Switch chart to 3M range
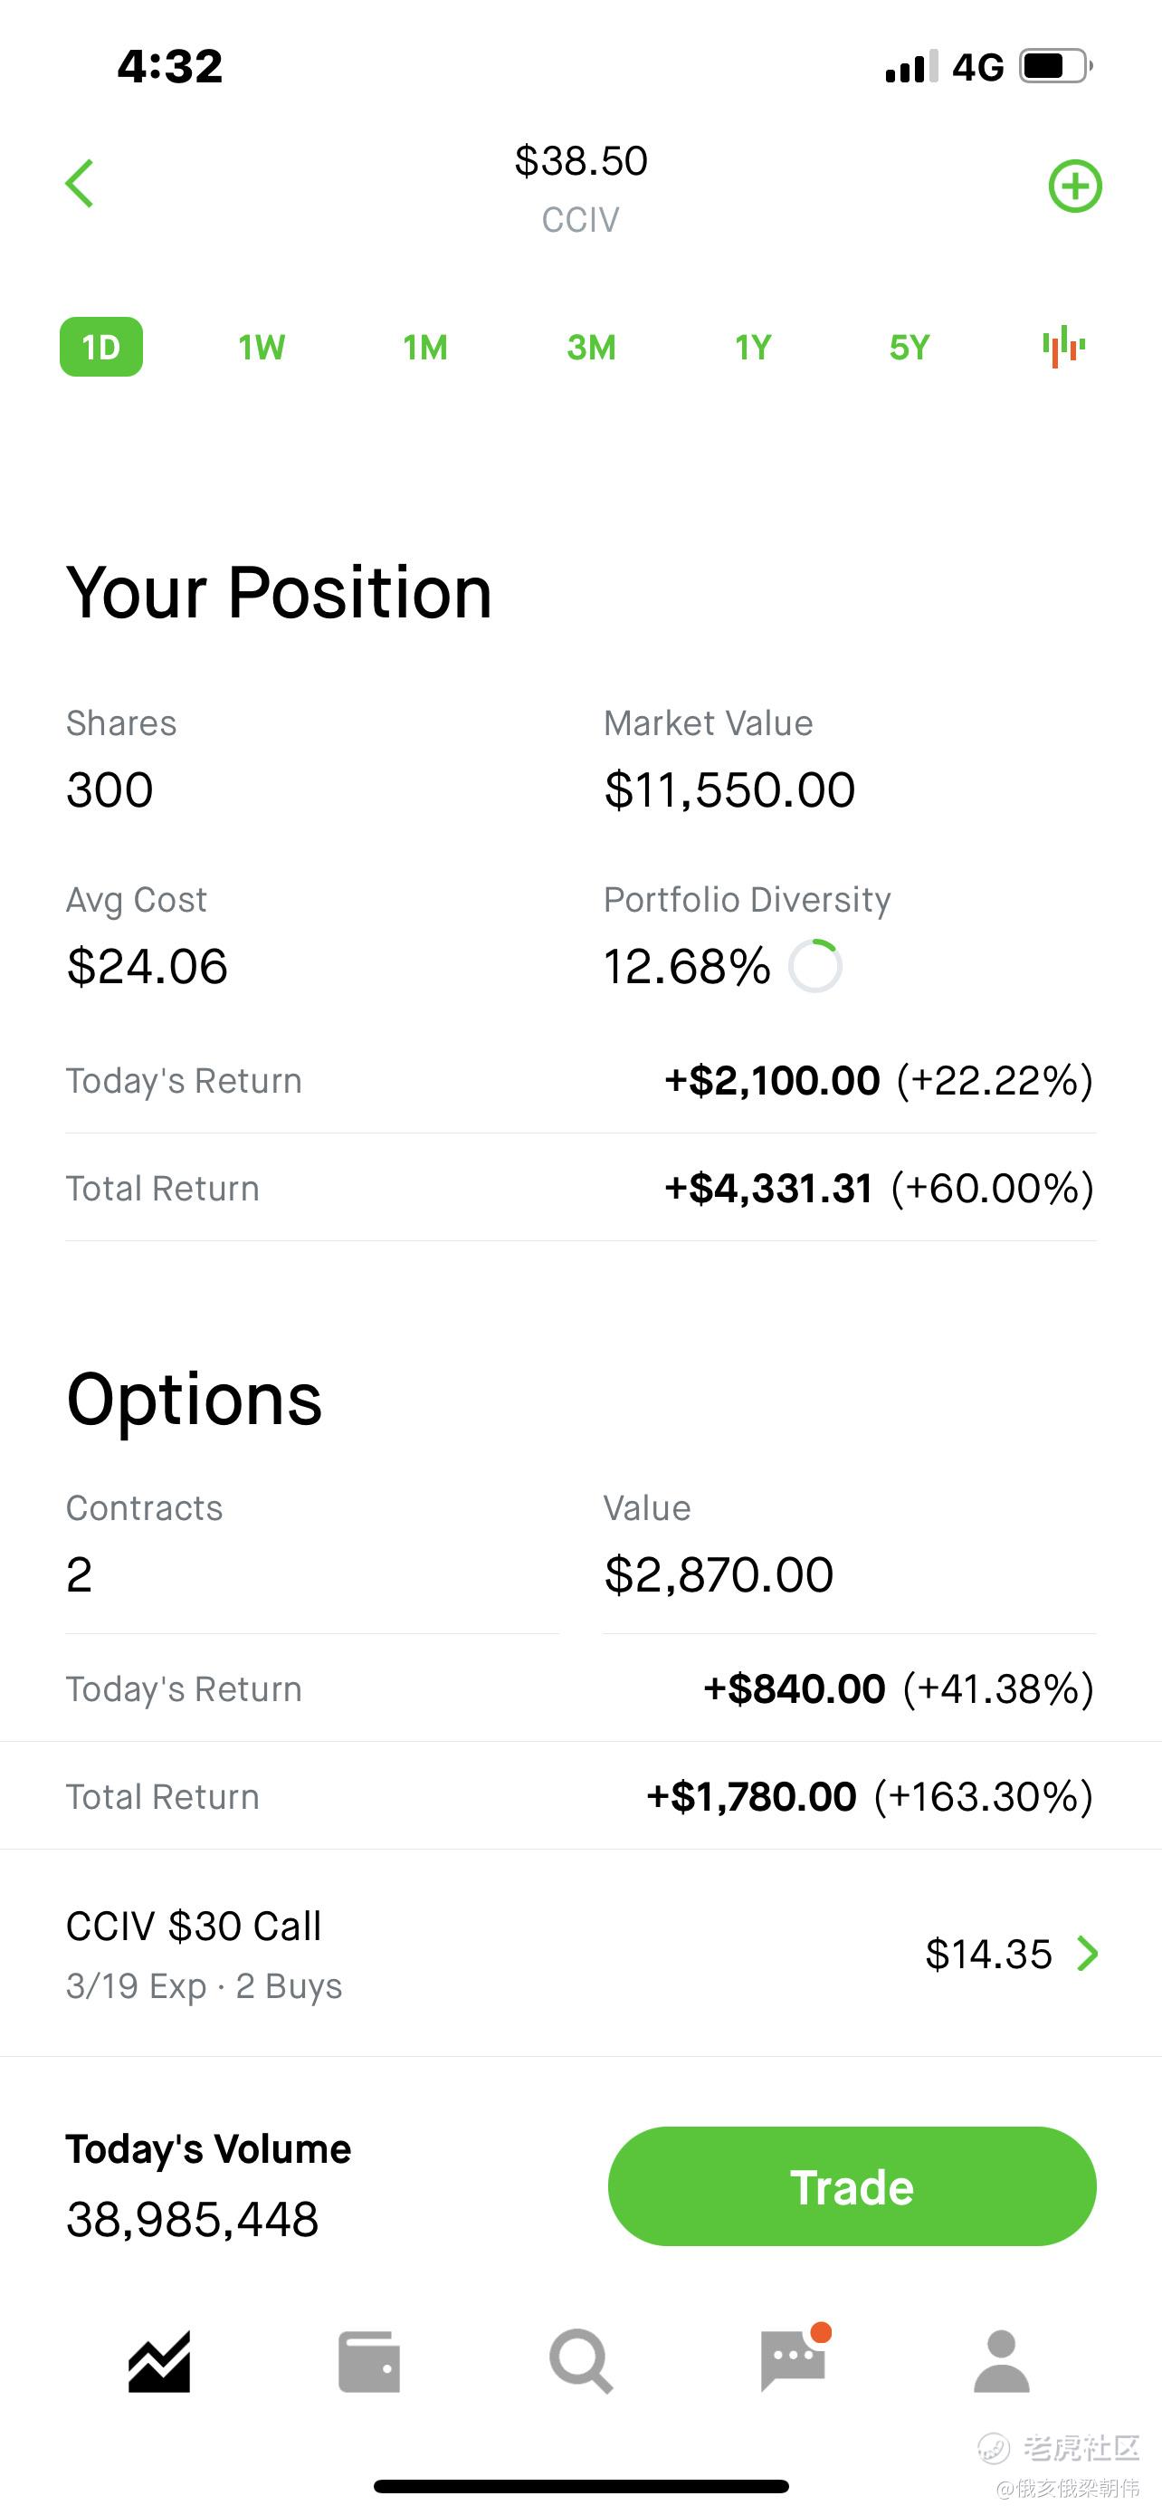This screenshot has width=1162, height=2515. tap(591, 347)
